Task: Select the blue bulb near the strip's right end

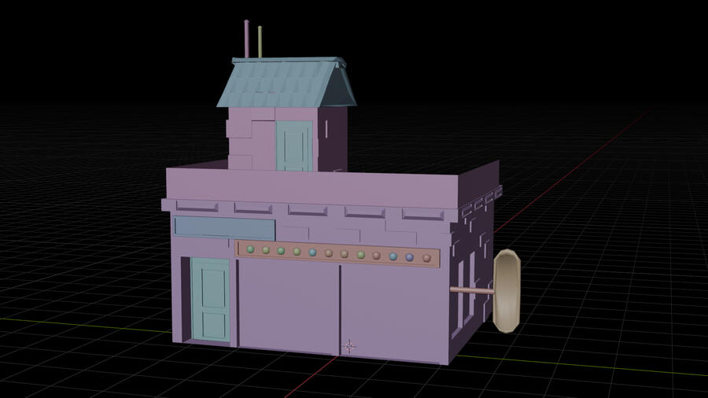Action: (410, 256)
